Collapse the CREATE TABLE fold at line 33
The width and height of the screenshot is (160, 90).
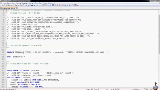(6, 77)
